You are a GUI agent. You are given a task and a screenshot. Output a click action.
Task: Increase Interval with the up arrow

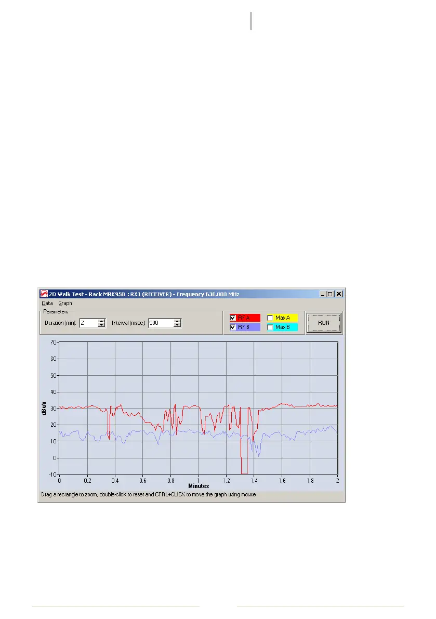(178, 321)
